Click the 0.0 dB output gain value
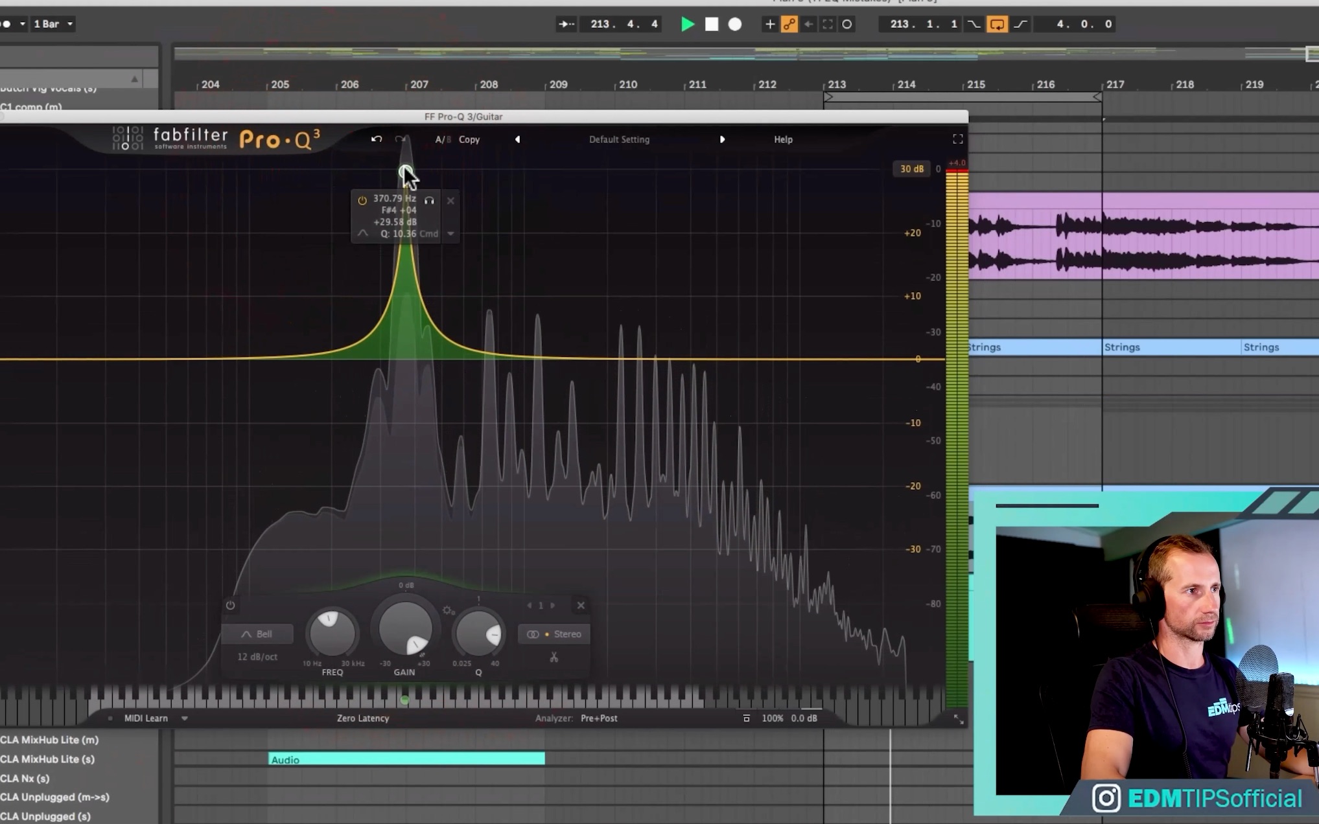The height and width of the screenshot is (824, 1319). click(804, 718)
